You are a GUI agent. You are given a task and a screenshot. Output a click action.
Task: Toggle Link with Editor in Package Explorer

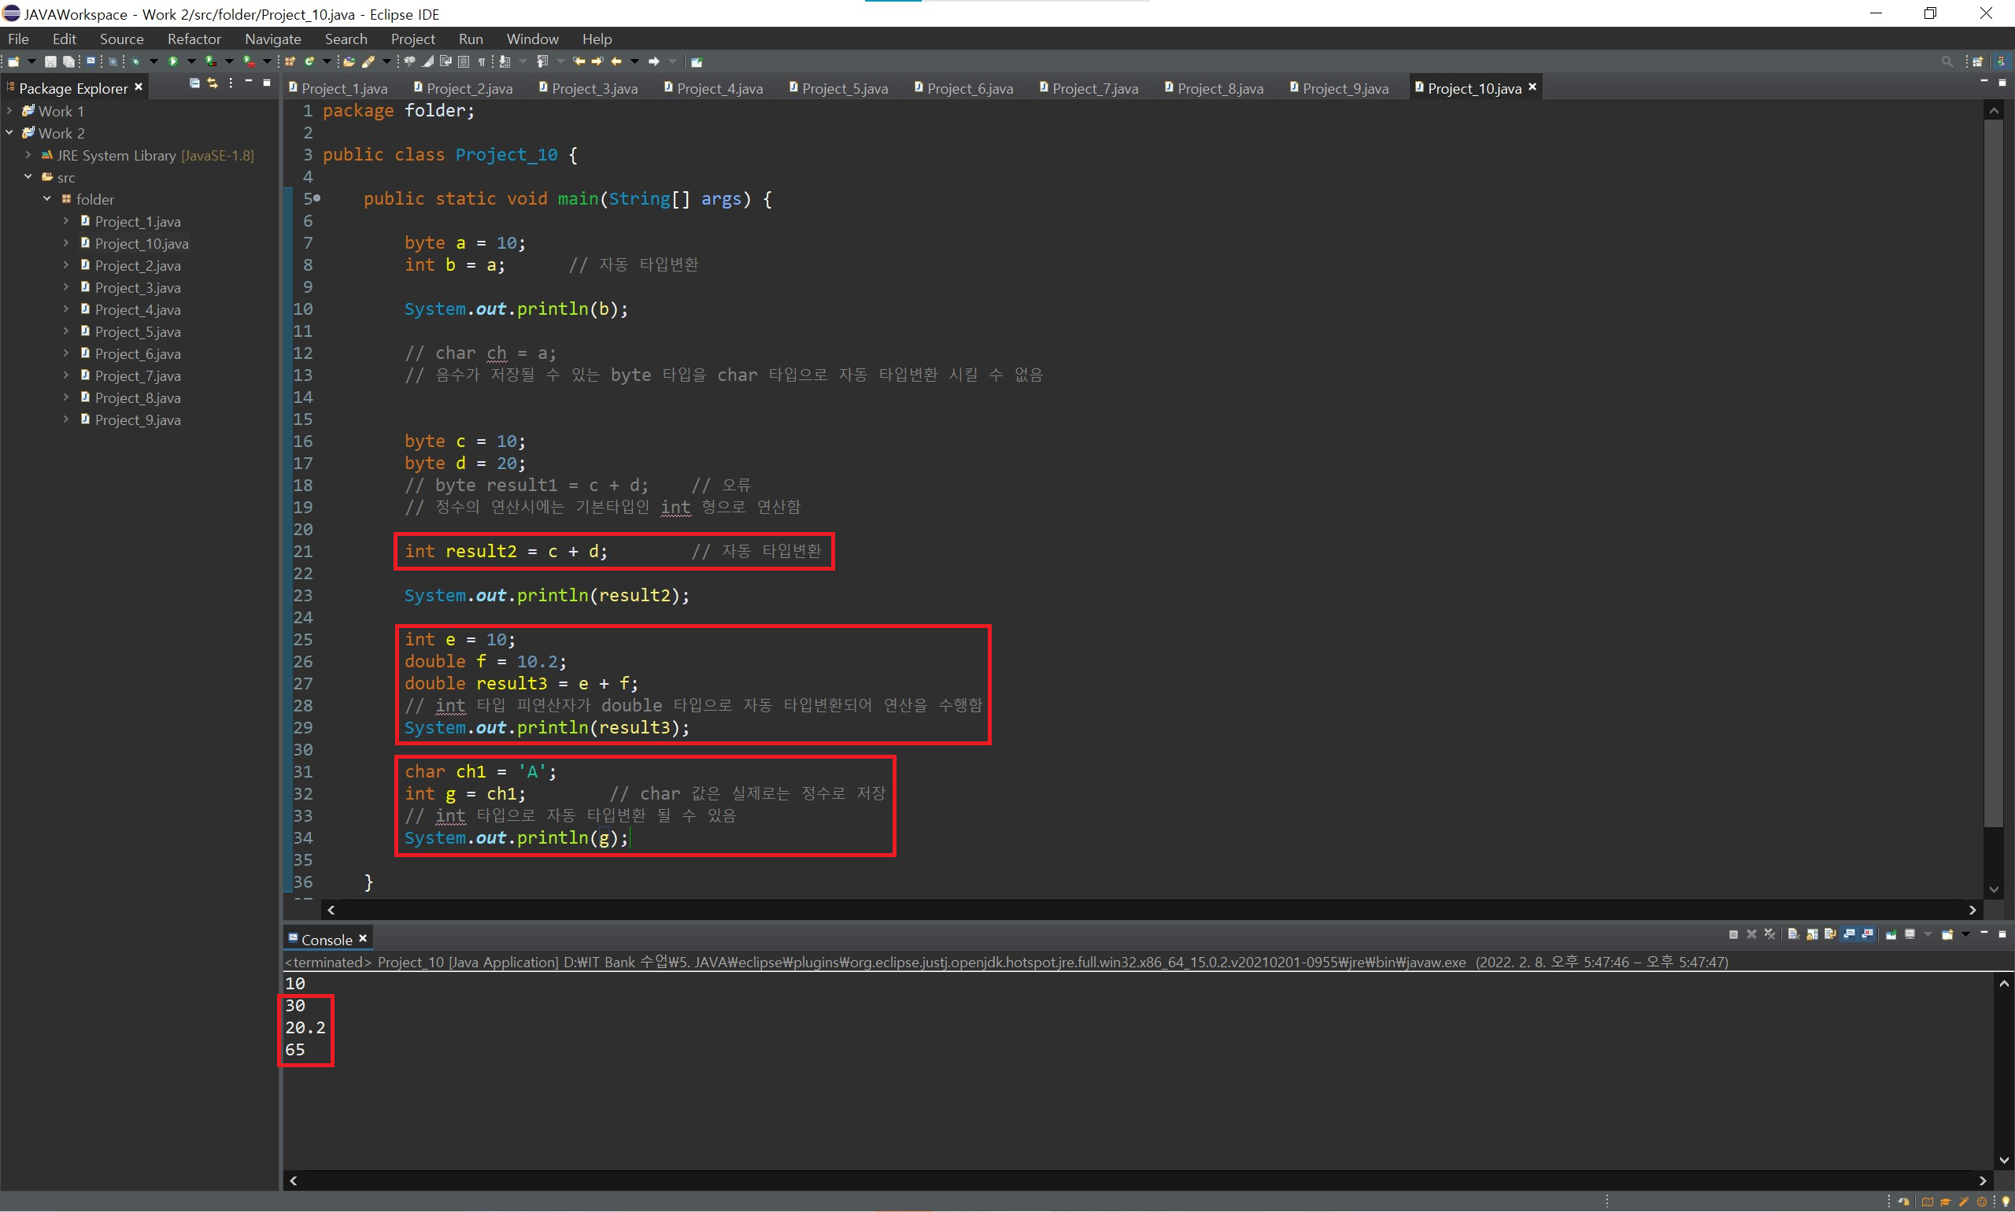point(213,83)
